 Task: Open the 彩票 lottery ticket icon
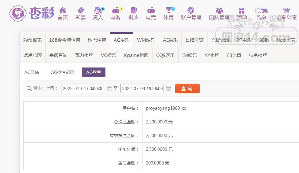point(81,10)
